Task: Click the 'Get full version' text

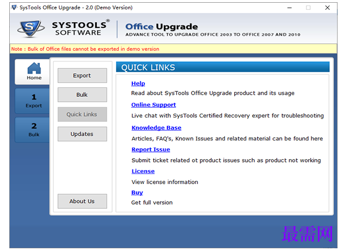Action: tap(152, 203)
